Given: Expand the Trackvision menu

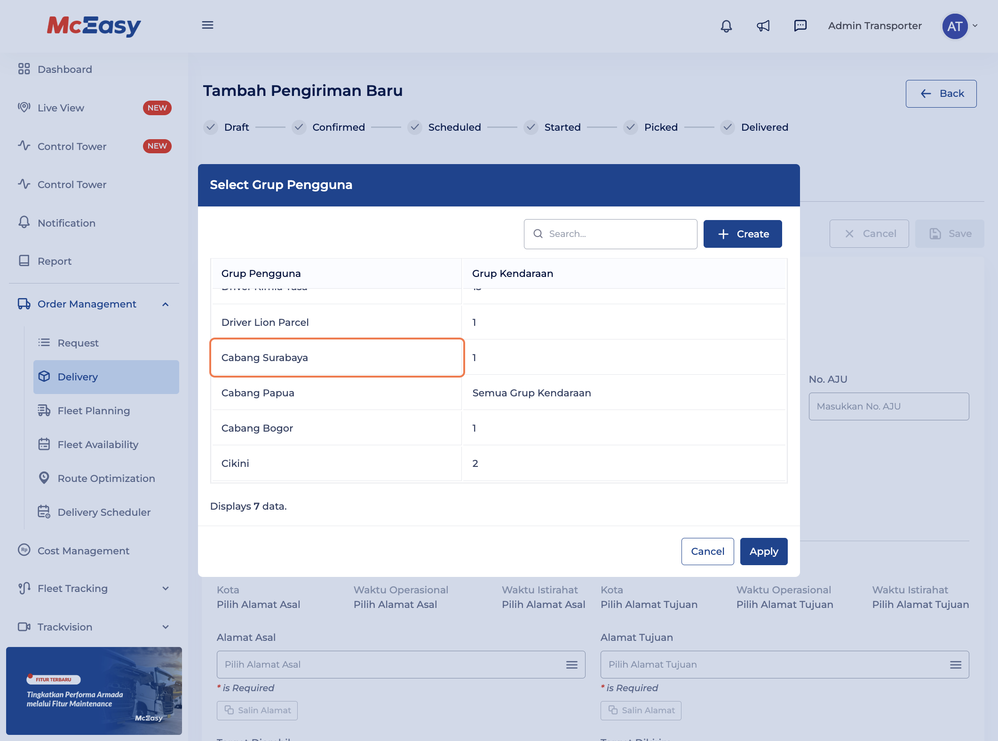Looking at the screenshot, I should pyautogui.click(x=165, y=627).
